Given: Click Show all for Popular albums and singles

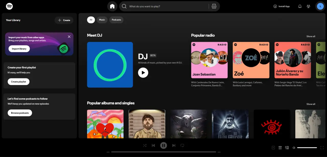Looking at the screenshot, I should pos(311,104).
